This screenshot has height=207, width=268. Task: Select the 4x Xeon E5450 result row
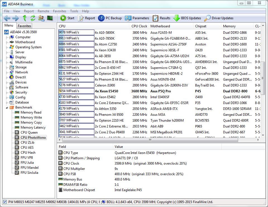(x=159, y=91)
